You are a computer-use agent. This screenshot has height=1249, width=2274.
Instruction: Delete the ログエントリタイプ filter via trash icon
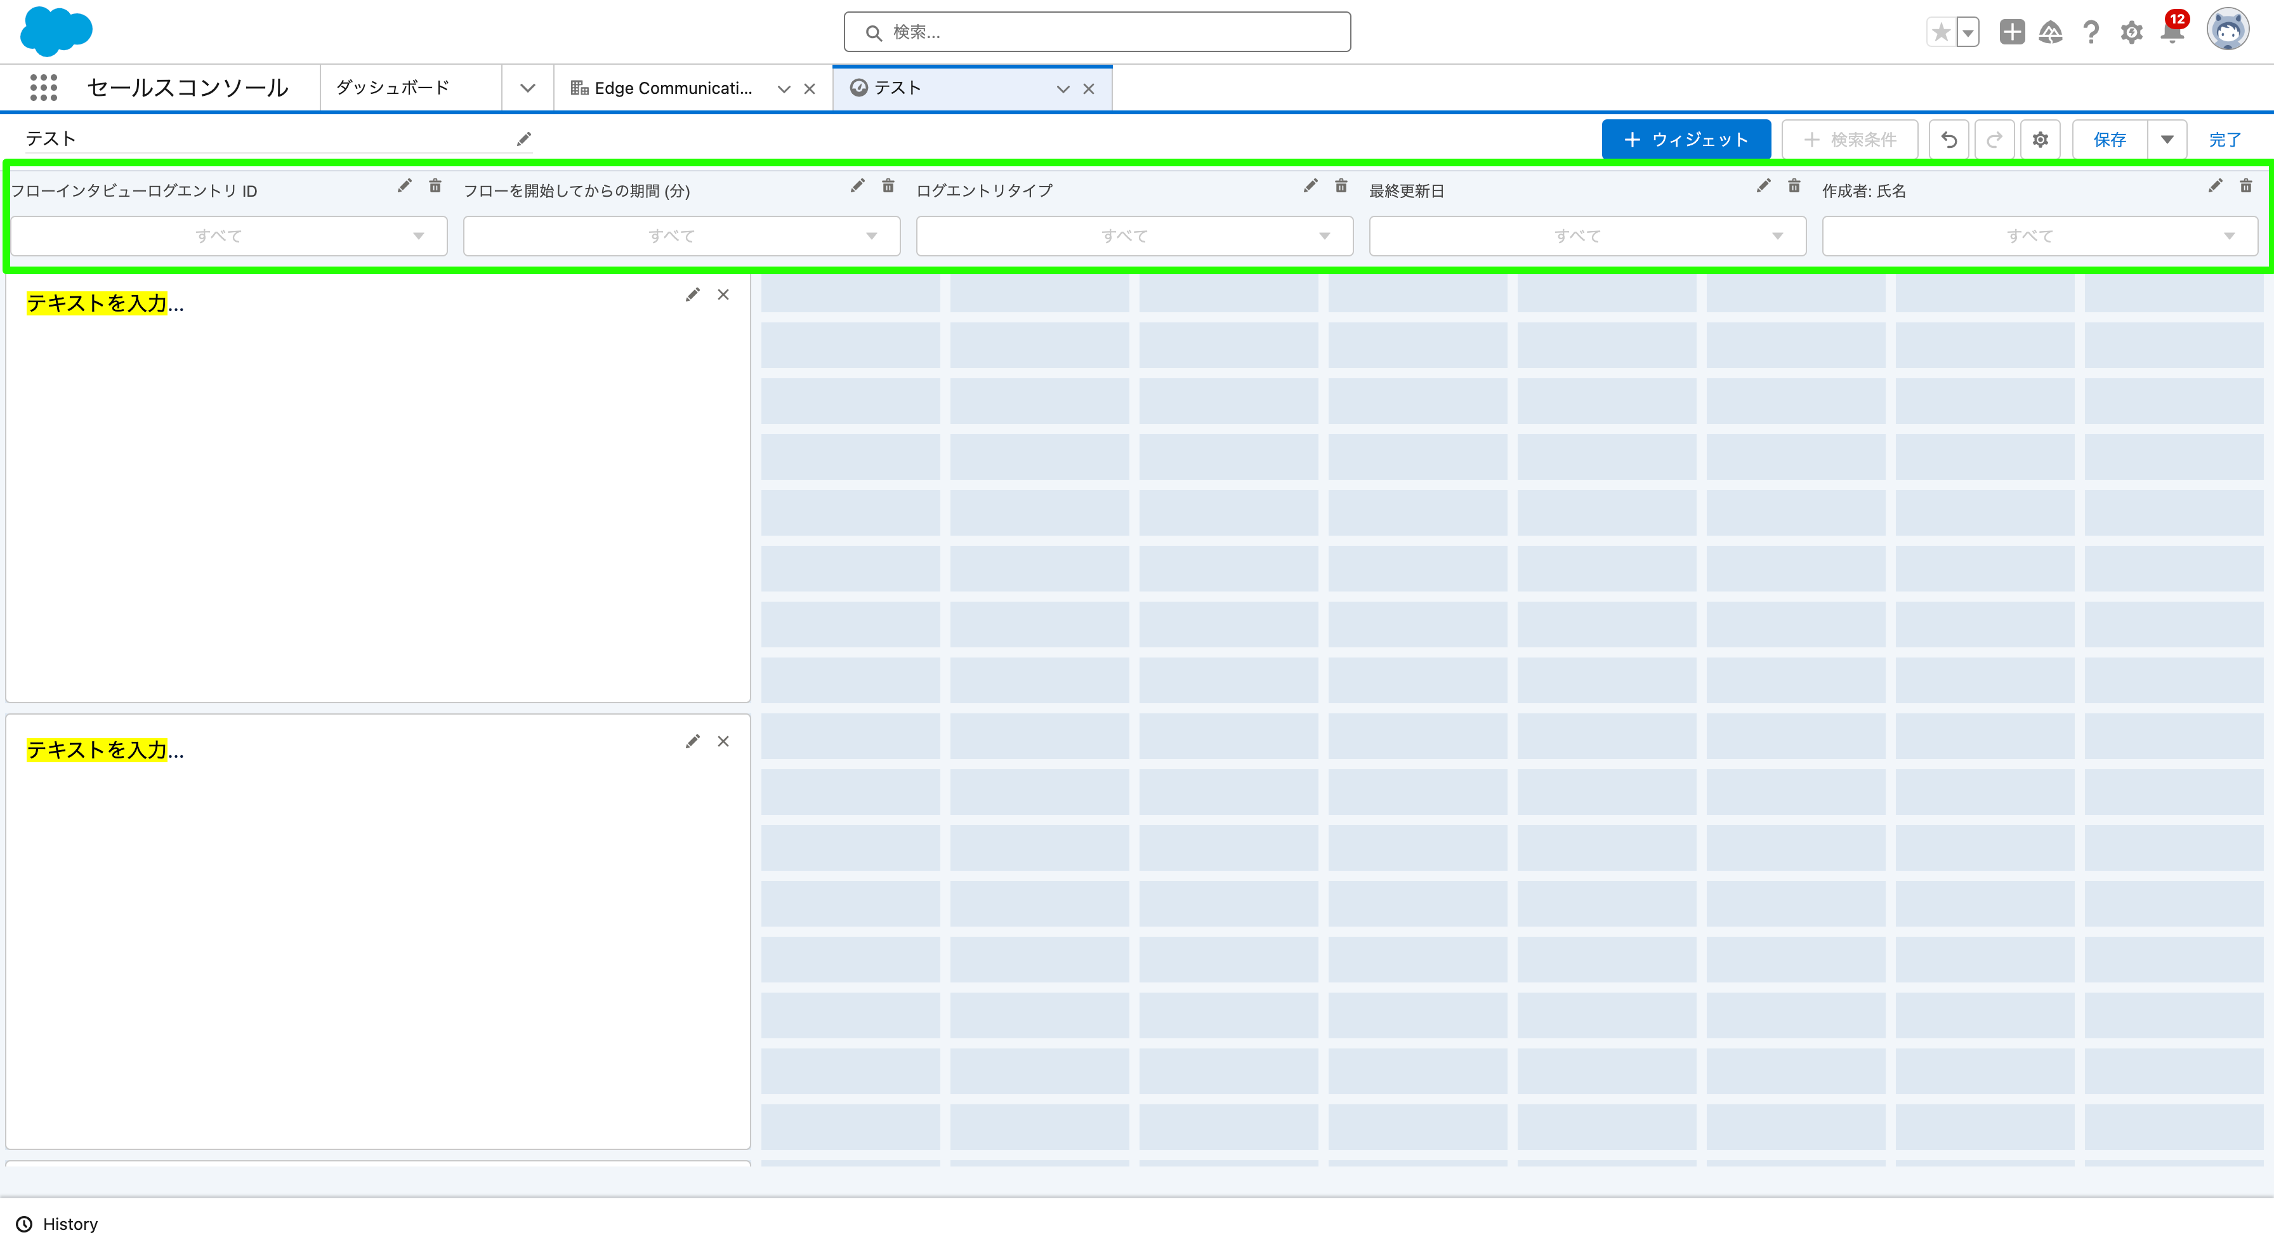[1341, 187]
